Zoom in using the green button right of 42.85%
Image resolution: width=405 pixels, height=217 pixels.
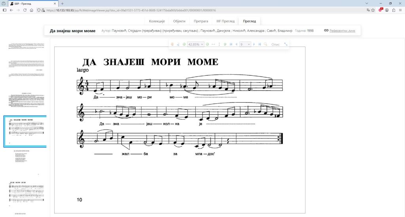point(207,44)
